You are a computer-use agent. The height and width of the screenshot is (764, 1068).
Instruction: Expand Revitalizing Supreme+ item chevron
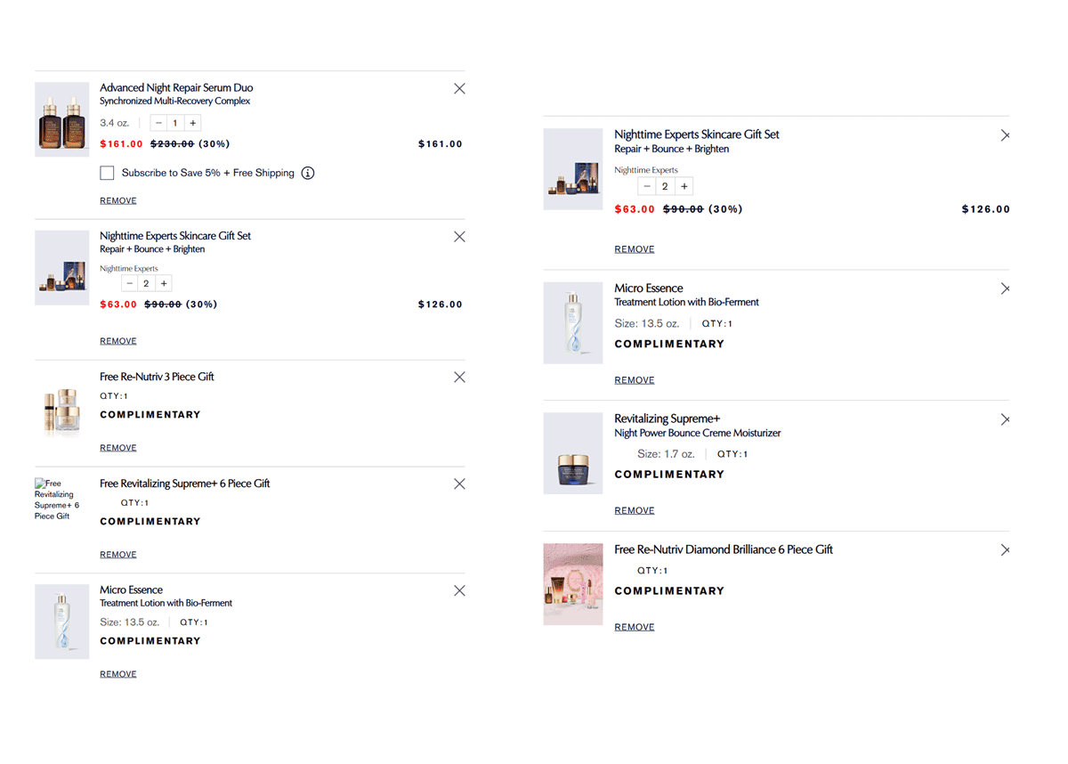coord(1005,419)
